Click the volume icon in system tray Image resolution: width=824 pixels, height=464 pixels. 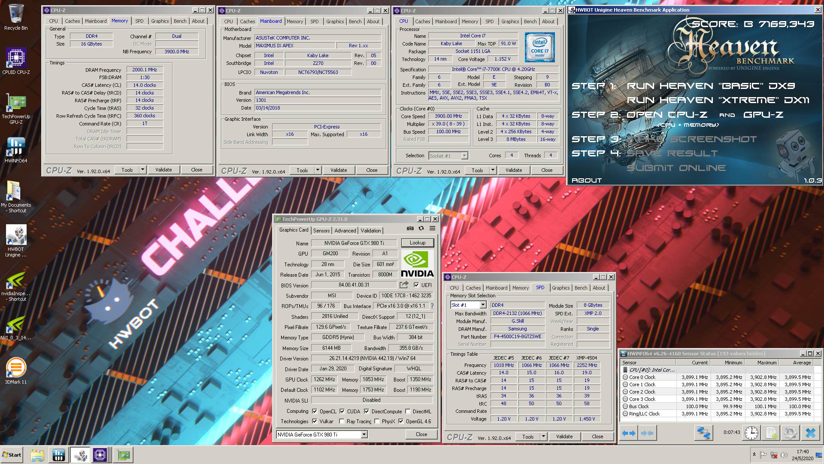point(785,455)
